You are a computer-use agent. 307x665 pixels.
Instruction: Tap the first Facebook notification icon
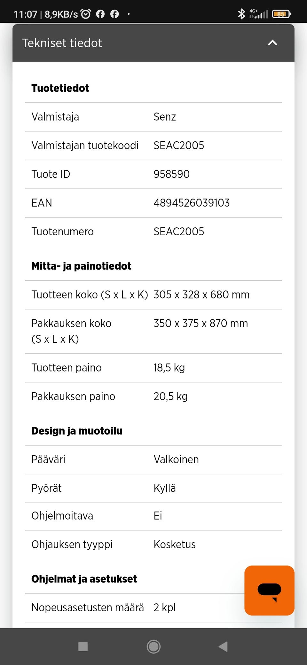(x=100, y=14)
